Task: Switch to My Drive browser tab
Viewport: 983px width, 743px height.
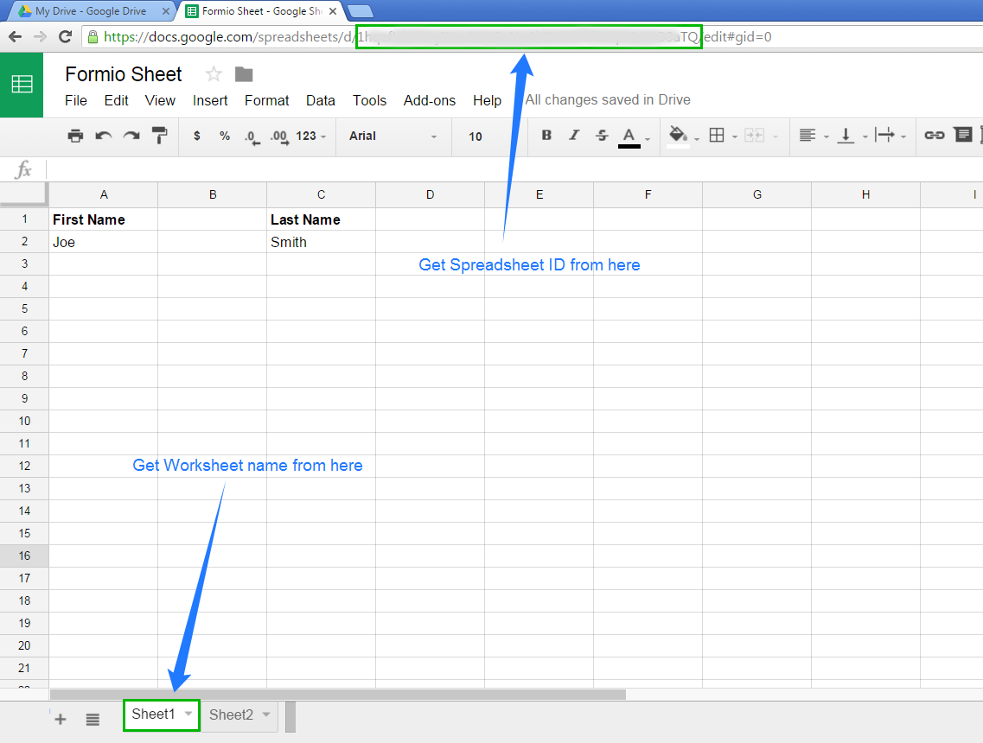Action: (91, 11)
